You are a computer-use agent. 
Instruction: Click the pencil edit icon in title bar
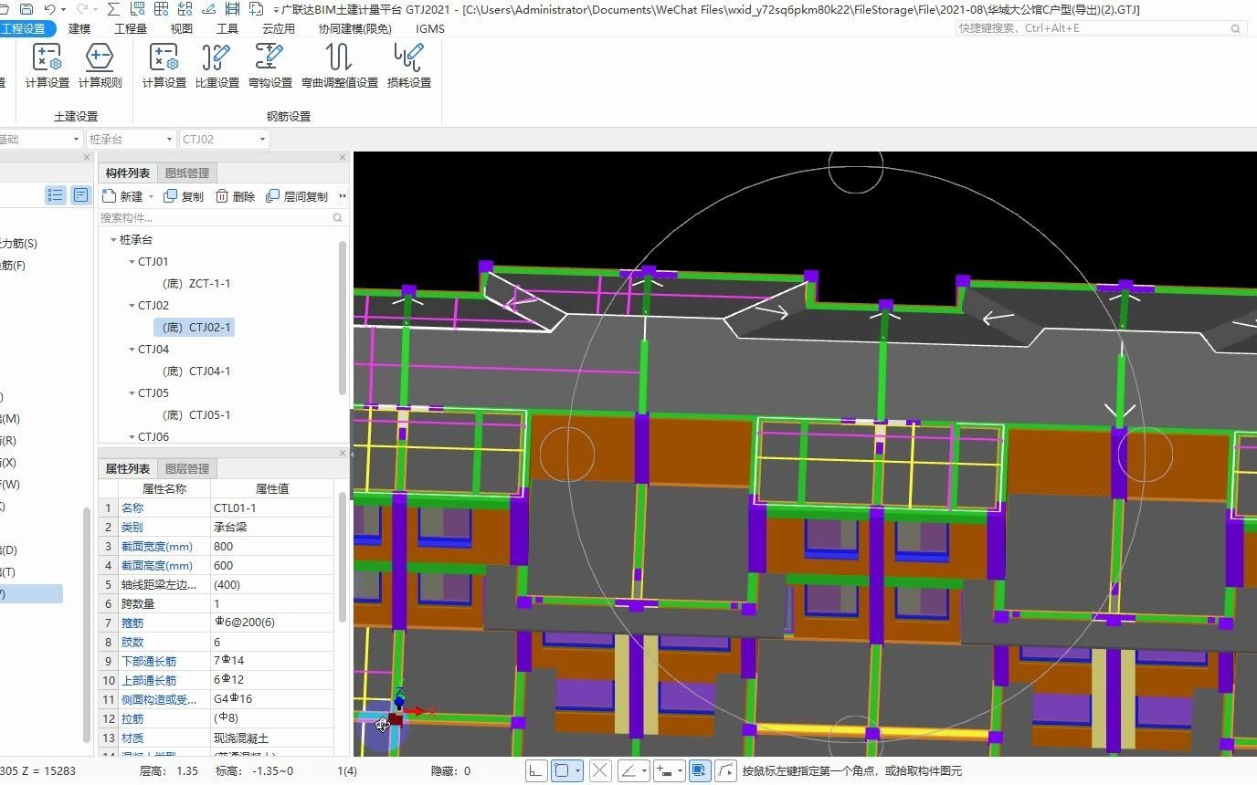point(208,9)
